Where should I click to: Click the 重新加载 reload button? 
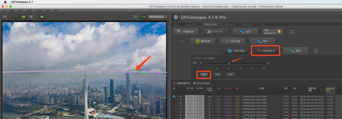point(203,41)
